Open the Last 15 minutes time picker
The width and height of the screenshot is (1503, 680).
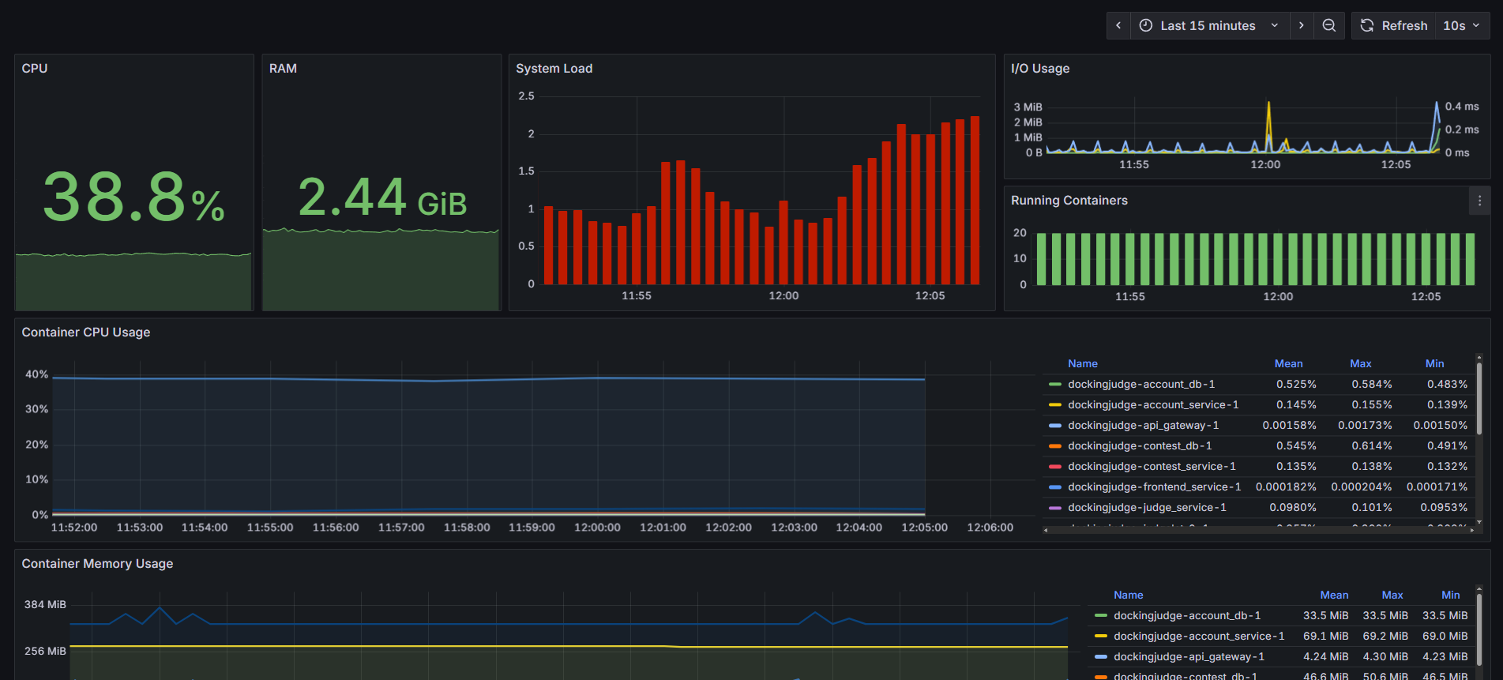tap(1209, 25)
